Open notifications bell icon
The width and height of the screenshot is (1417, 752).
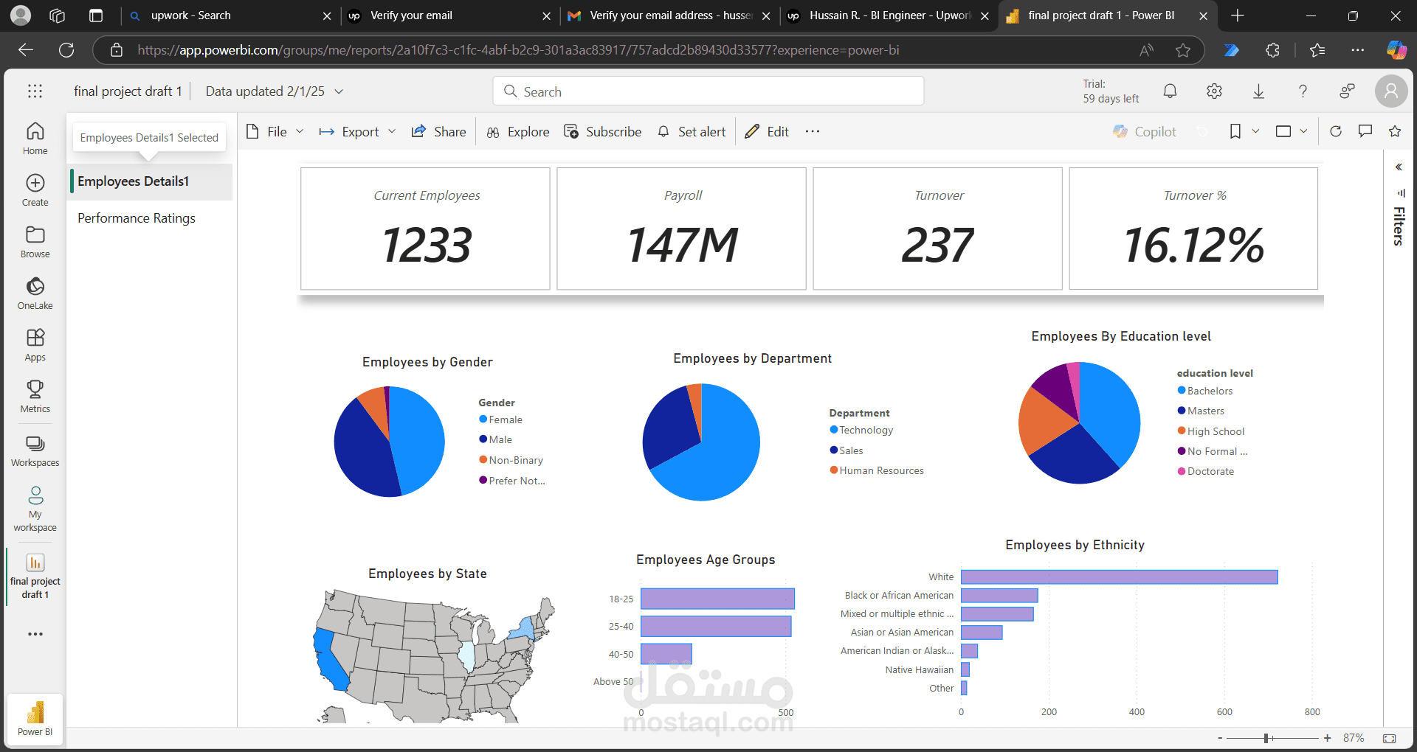click(1170, 91)
